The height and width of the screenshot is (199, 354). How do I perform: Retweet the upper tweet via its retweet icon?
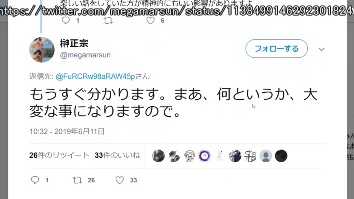click(108, 20)
